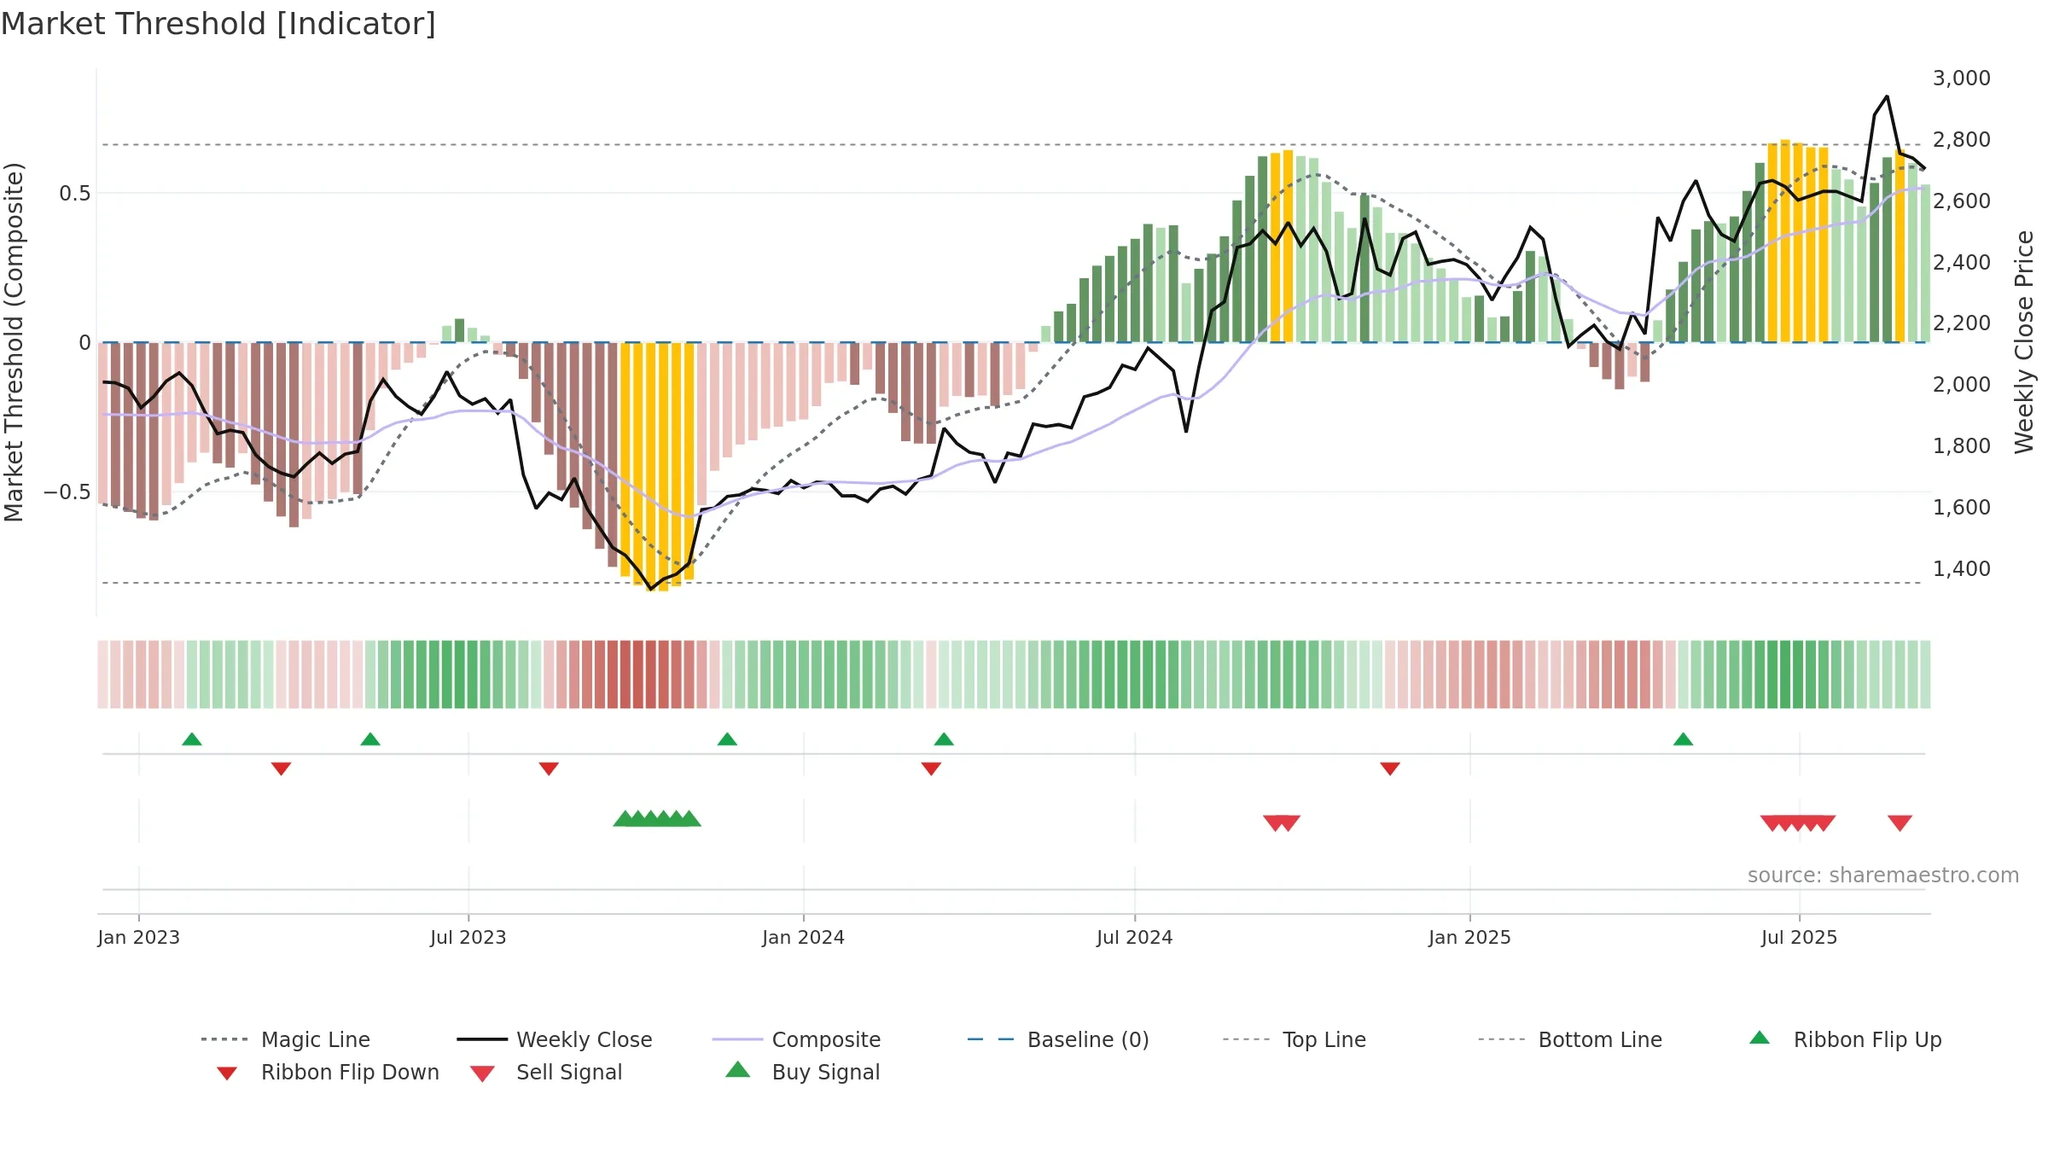Open the sharemaestro.com source text
Screen dimensions: 2048x1152
pos(1883,876)
